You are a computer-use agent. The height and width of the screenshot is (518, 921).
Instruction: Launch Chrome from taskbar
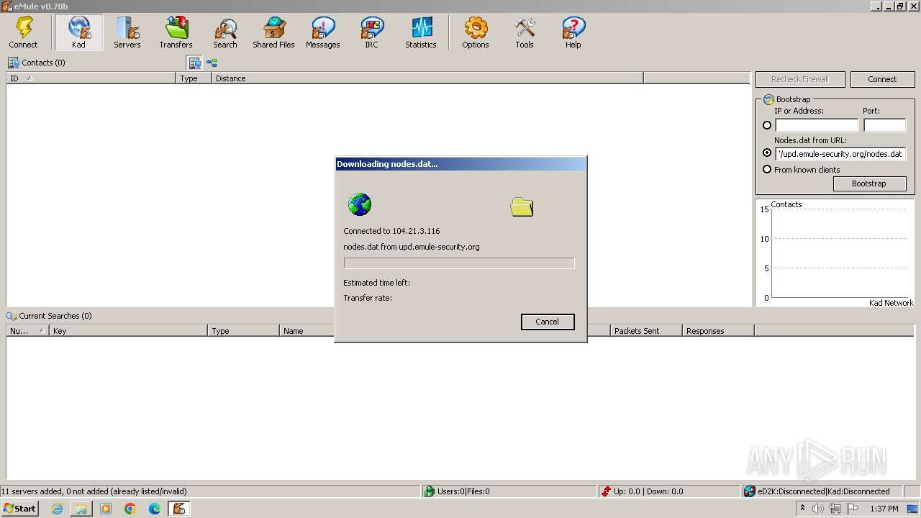tap(130, 509)
